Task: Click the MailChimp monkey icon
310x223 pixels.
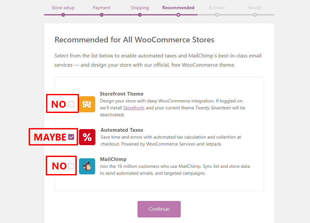Action: [87, 166]
